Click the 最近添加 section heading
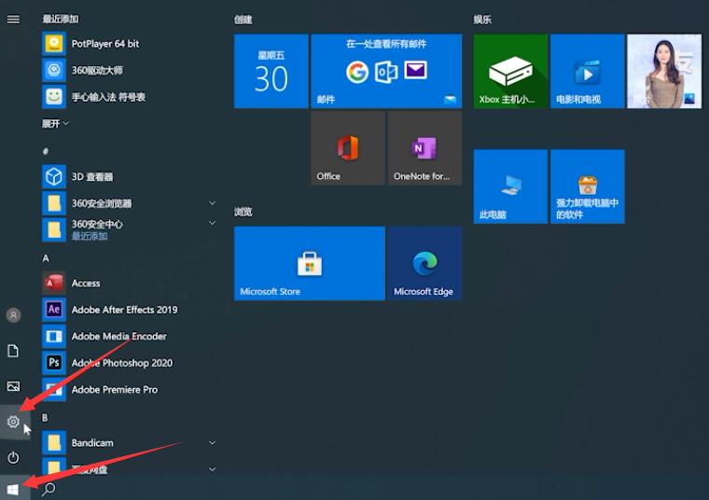 click(x=60, y=19)
